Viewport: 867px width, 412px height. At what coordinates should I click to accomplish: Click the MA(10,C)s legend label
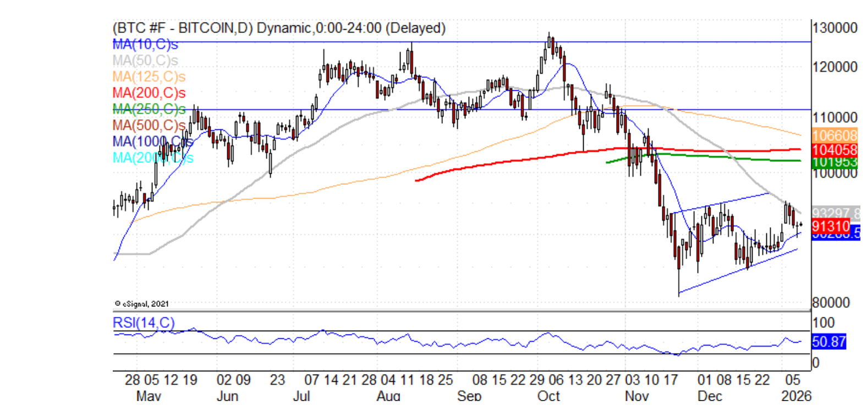point(145,45)
